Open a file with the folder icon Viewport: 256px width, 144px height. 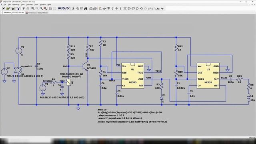pos(8,8)
